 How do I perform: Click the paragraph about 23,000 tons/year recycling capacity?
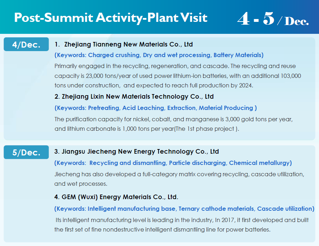pyautogui.click(x=178, y=76)
